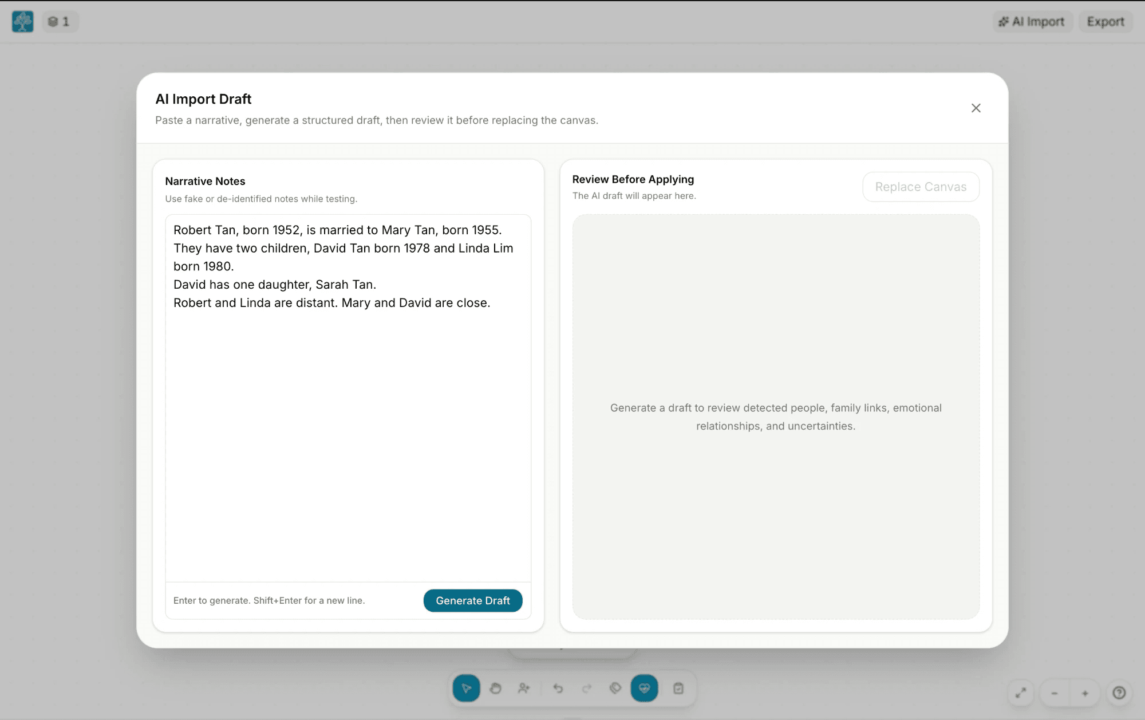Click the Export button in top bar
This screenshot has width=1145, height=720.
(1105, 22)
